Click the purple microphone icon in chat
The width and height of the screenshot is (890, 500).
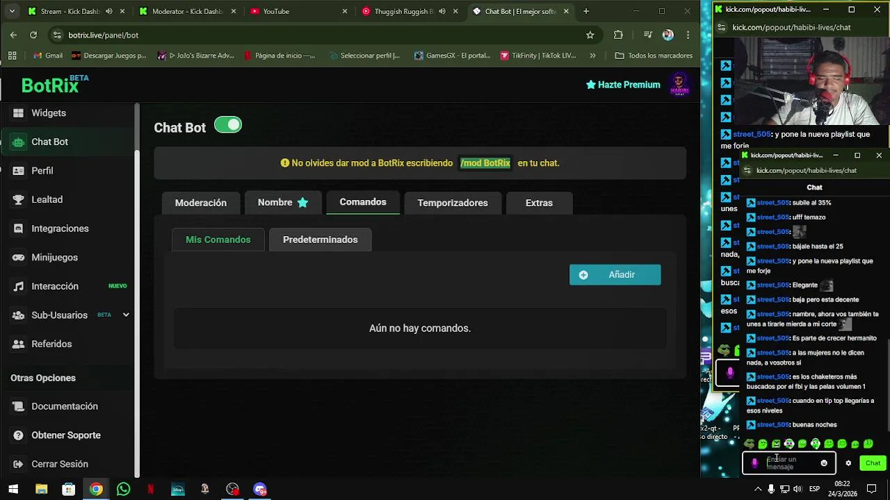(754, 463)
